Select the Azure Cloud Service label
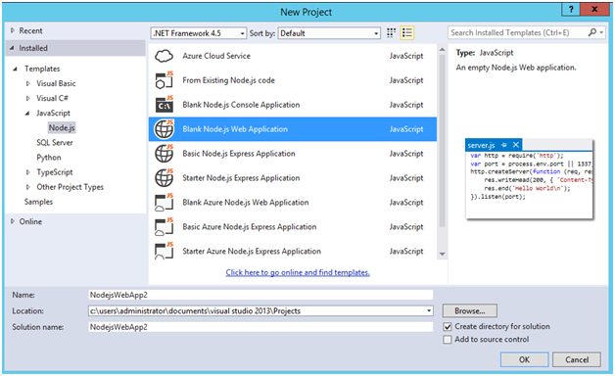The width and height of the screenshot is (615, 376). [x=216, y=56]
